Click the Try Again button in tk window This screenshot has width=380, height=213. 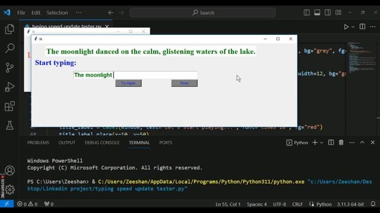click(128, 83)
